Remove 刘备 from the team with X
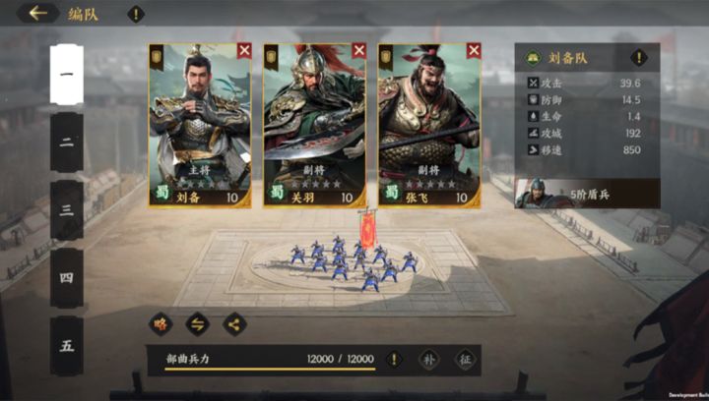The width and height of the screenshot is (709, 401). tap(244, 51)
